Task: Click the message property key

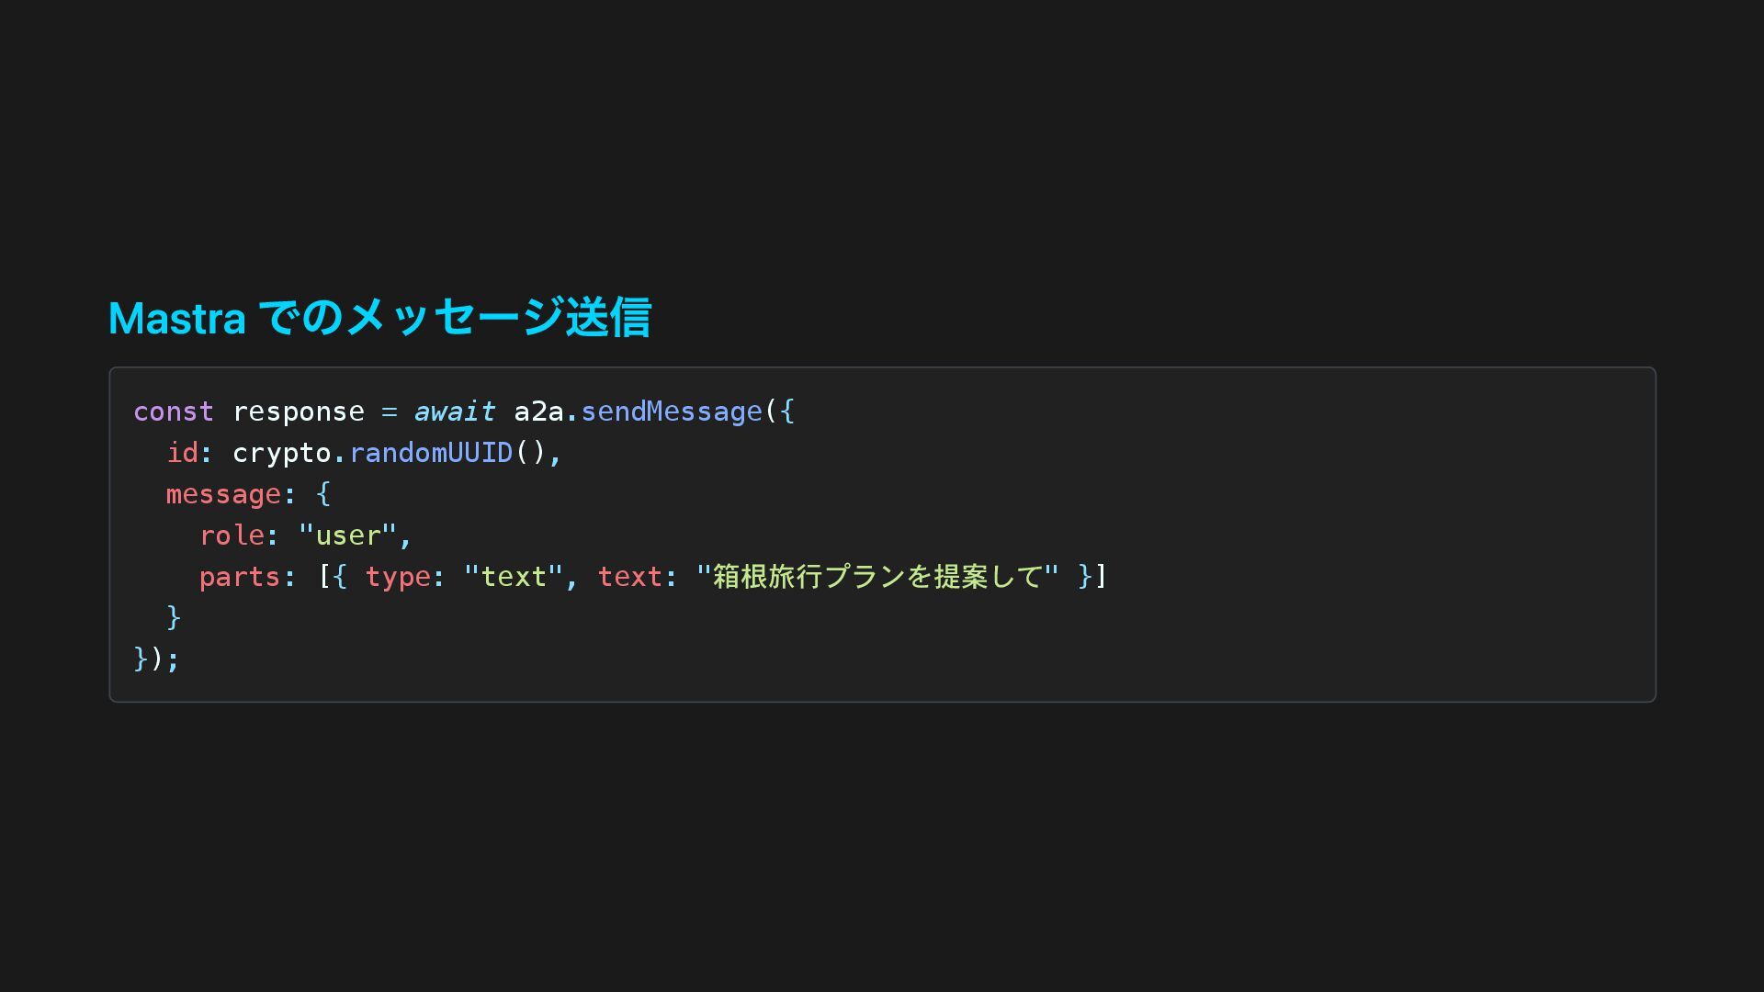Action: [223, 494]
